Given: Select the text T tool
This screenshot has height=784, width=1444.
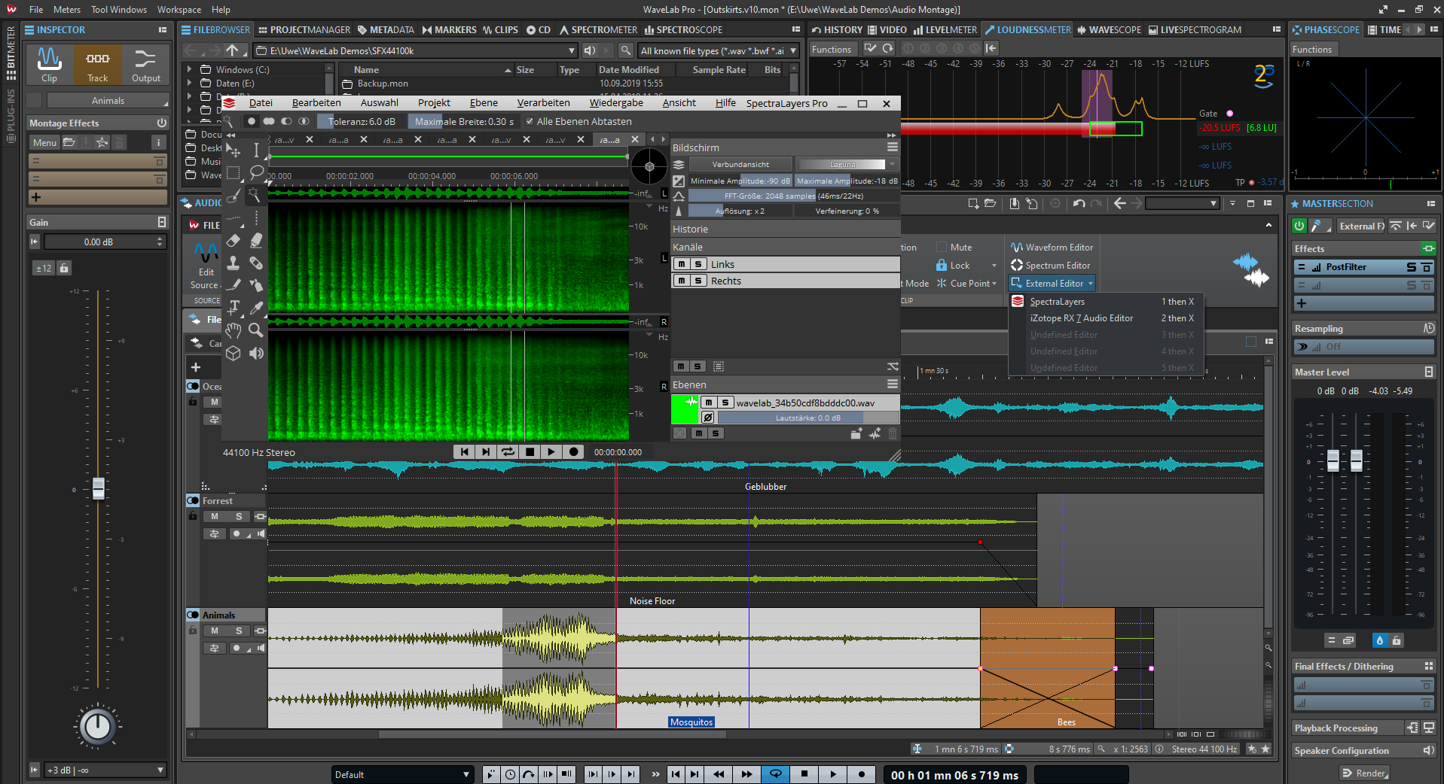Looking at the screenshot, I should click(x=234, y=307).
